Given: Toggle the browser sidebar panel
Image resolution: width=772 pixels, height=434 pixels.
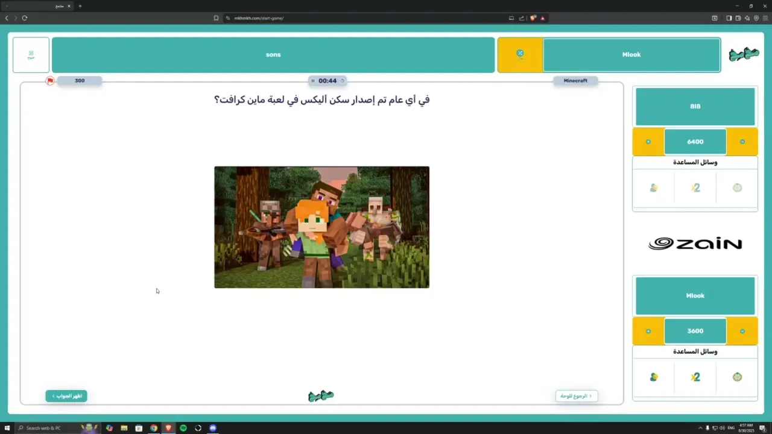Looking at the screenshot, I should tap(729, 18).
